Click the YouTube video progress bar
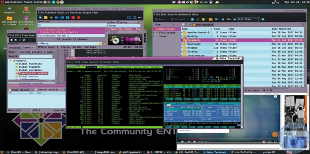Viewport: 310px width, 154px height. (228, 139)
